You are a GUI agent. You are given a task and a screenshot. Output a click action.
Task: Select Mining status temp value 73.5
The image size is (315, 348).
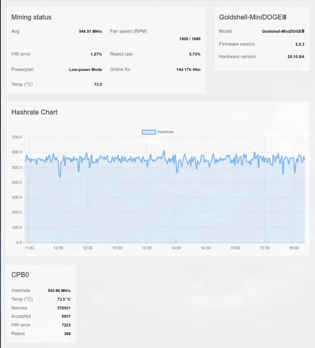pyautogui.click(x=98, y=84)
